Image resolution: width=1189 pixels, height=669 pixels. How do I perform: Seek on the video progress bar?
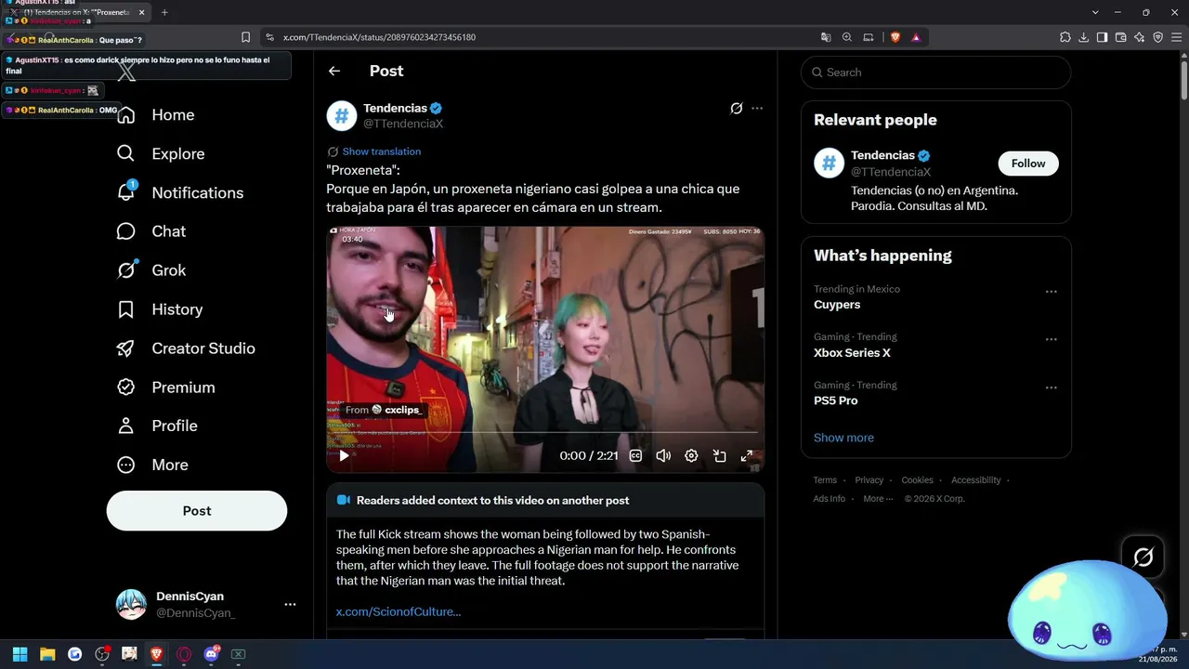click(545, 433)
